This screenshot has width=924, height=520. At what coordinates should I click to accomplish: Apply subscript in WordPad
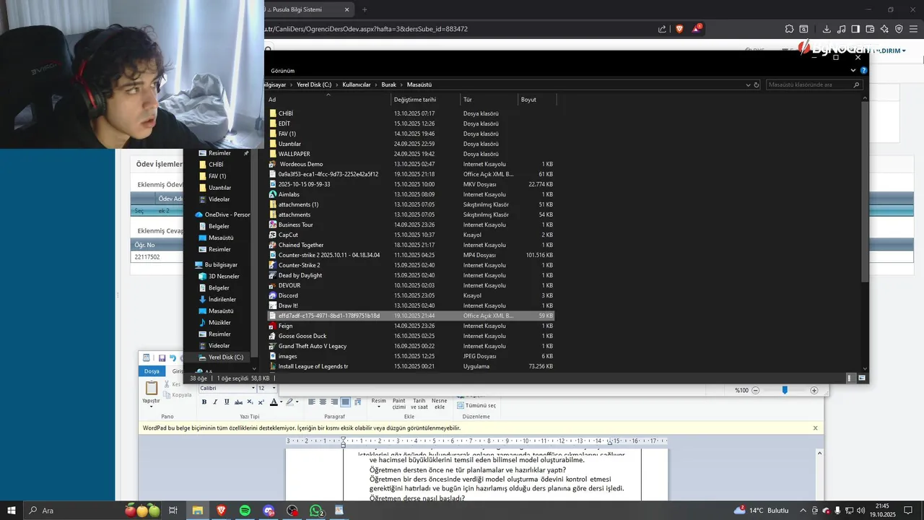point(250,402)
